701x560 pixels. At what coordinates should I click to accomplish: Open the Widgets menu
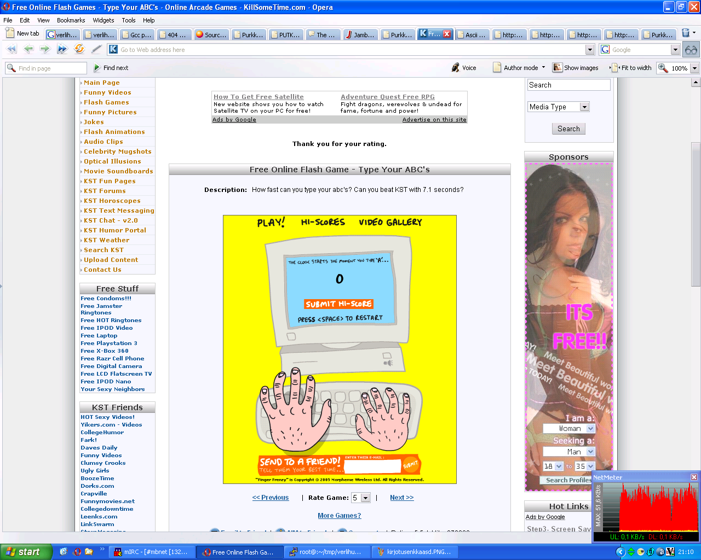pos(104,20)
